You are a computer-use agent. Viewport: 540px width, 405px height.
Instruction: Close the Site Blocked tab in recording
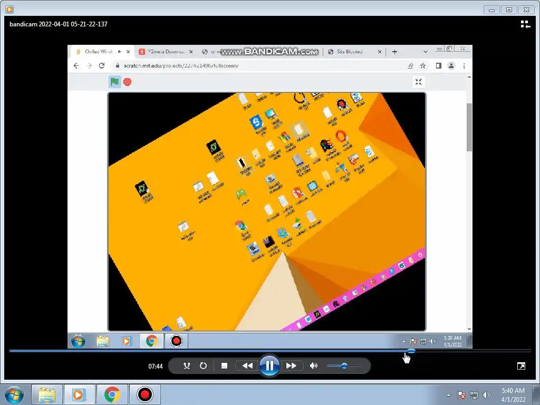coord(380,52)
